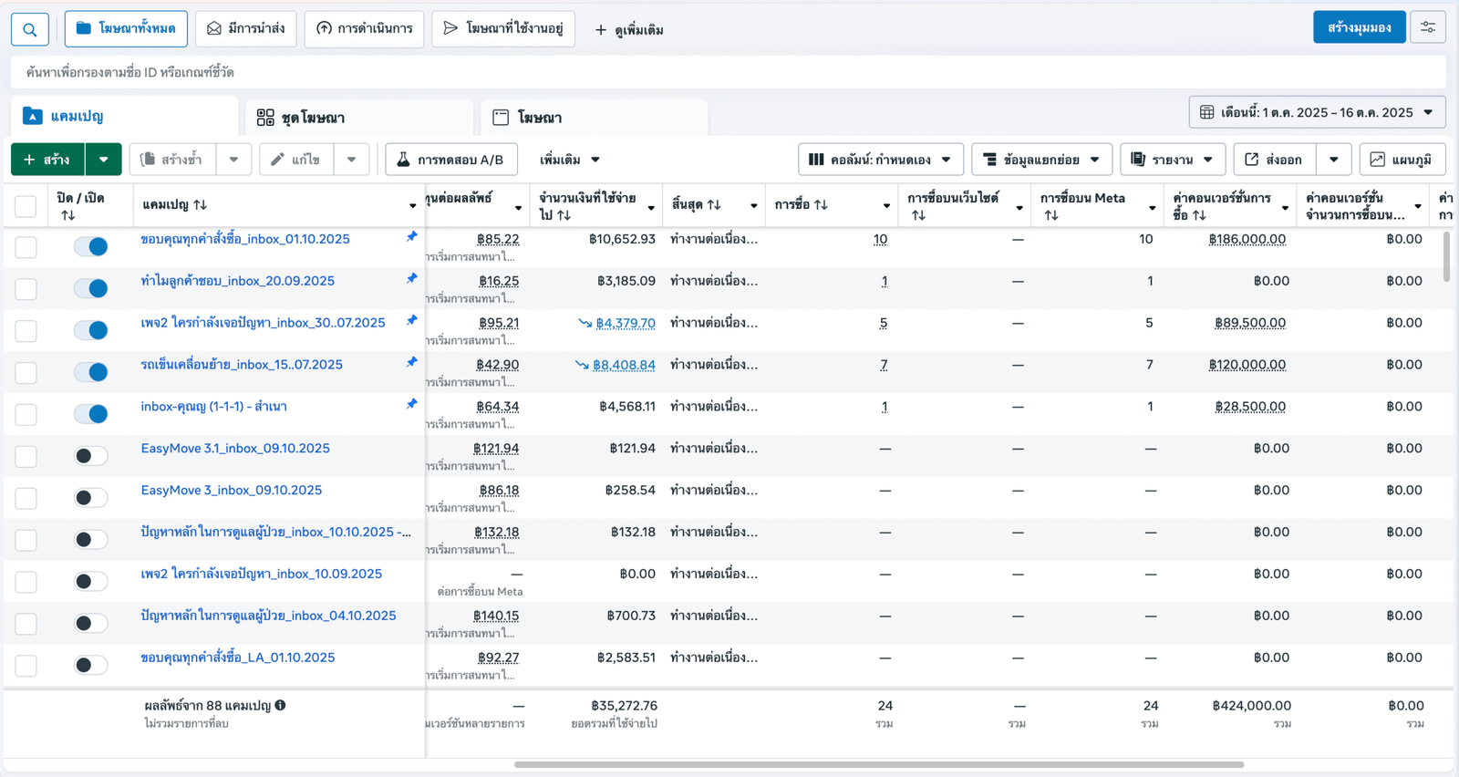Image resolution: width=1459 pixels, height=777 pixels.
Task: Open การทดสอบ A/B test
Action: point(450,160)
